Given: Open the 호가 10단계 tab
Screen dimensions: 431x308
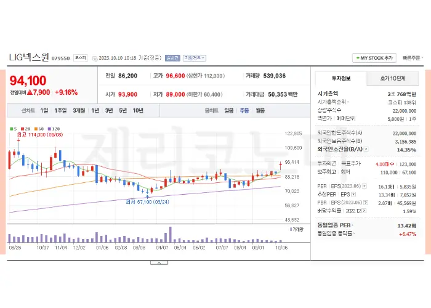Looking at the screenshot, I should pyautogui.click(x=393, y=78).
